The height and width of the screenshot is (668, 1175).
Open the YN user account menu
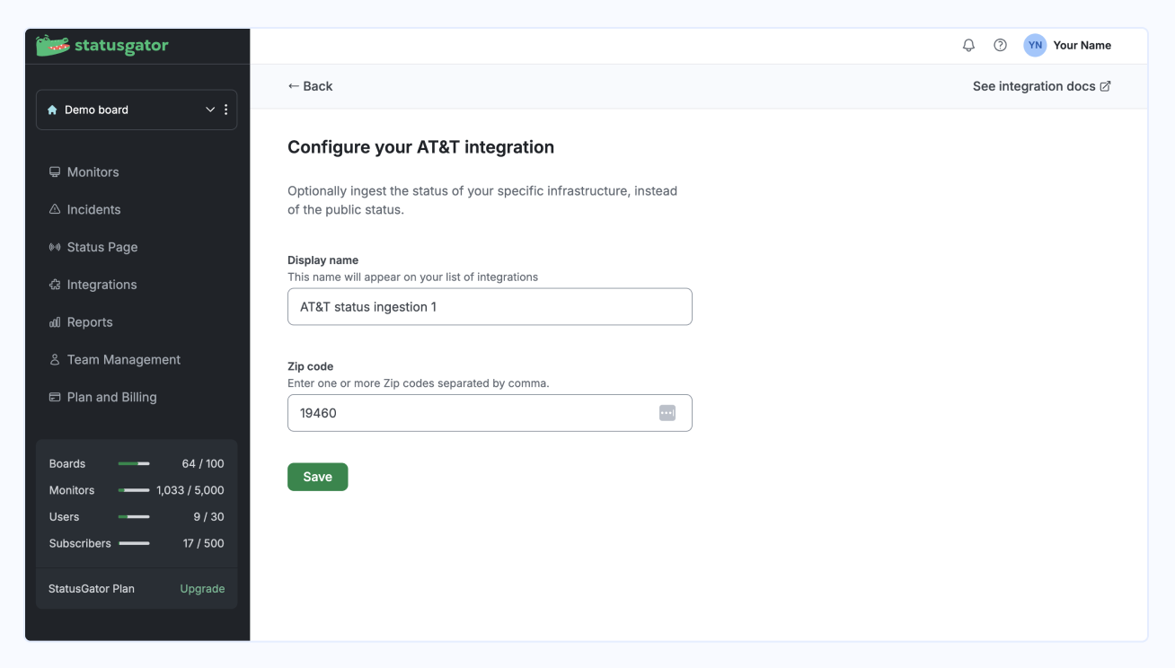tap(1034, 45)
